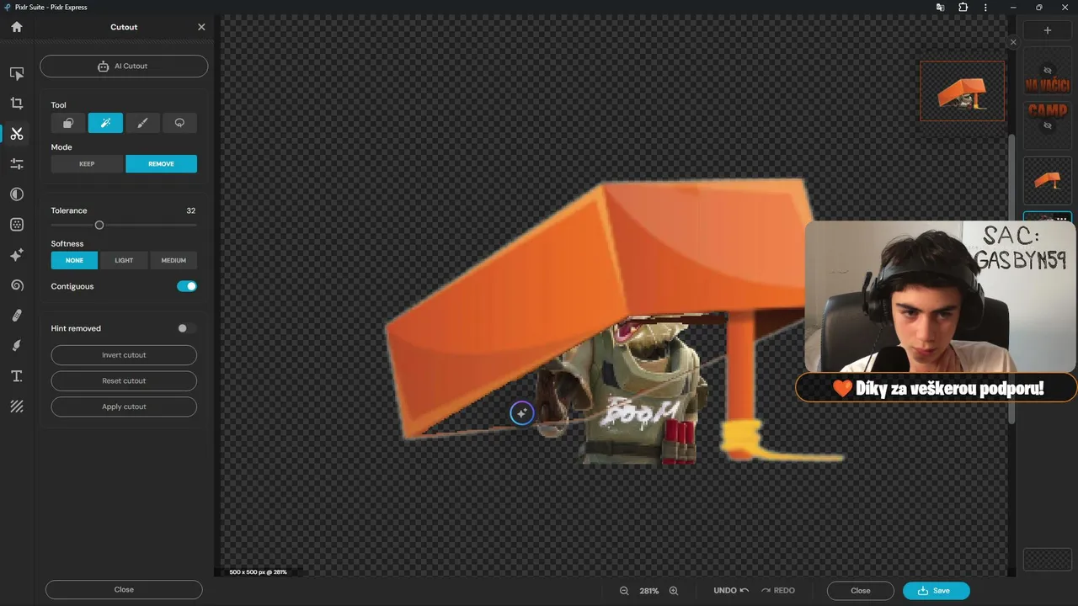
Task: Select the Cutout scissors tool
Action: pyautogui.click(x=17, y=134)
